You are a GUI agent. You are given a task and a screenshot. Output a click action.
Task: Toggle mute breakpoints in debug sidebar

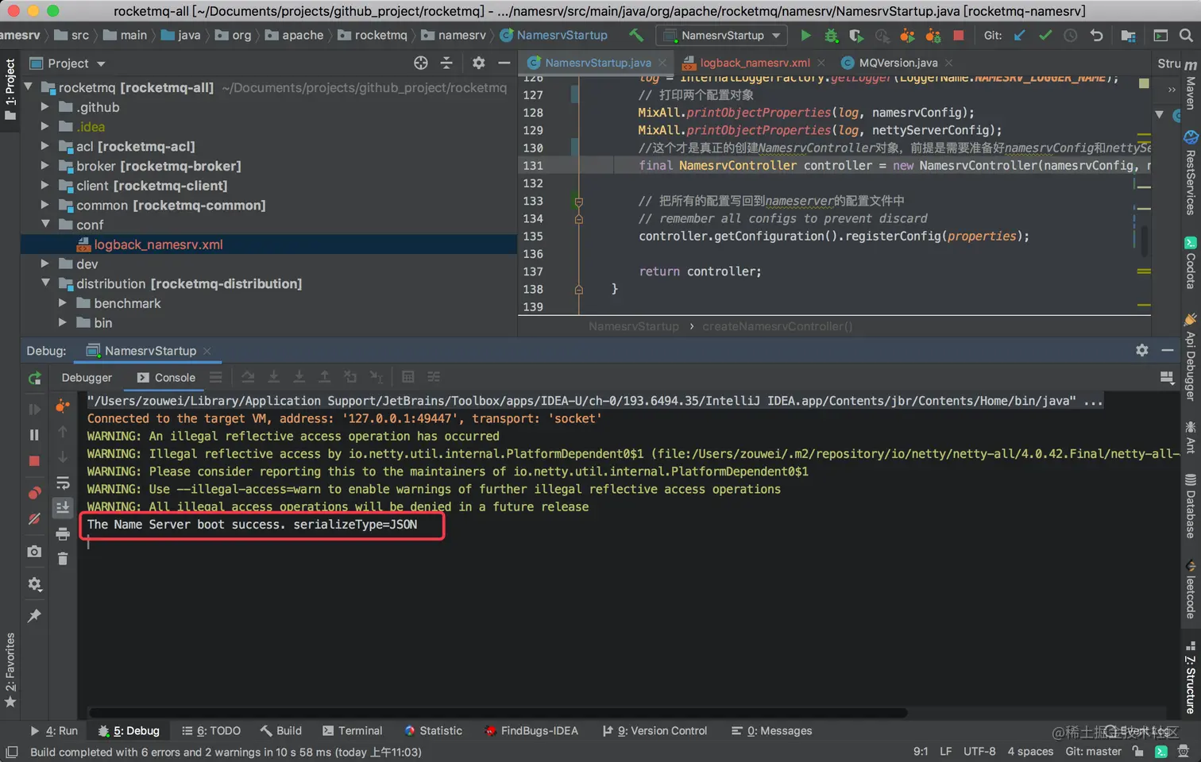pos(34,519)
